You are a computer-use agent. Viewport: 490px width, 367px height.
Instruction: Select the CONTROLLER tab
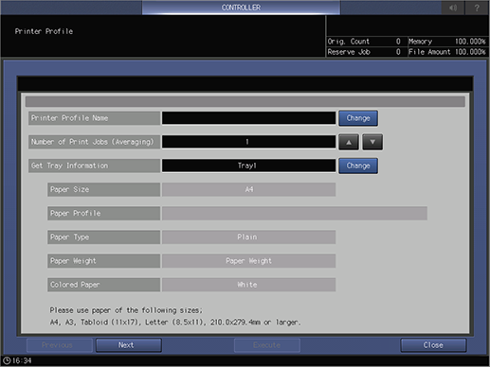click(241, 8)
